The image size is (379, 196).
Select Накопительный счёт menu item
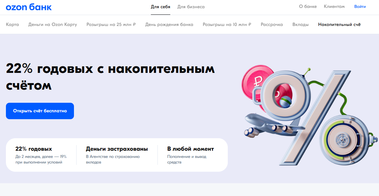[x=339, y=24]
